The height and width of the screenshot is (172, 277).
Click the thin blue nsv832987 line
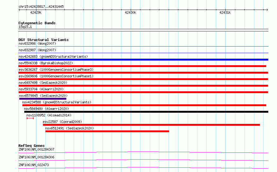[143, 53]
